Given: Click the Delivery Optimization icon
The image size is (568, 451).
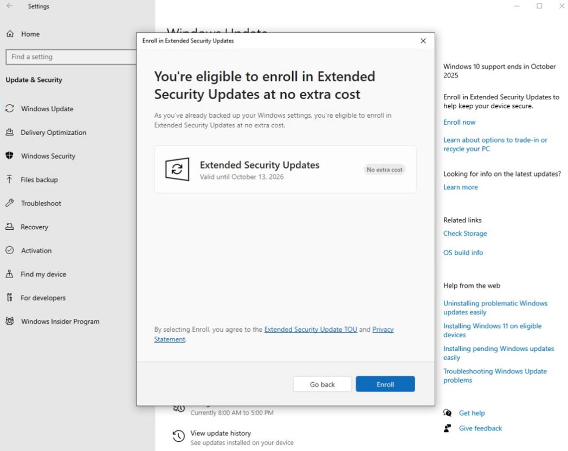Looking at the screenshot, I should click(x=10, y=132).
